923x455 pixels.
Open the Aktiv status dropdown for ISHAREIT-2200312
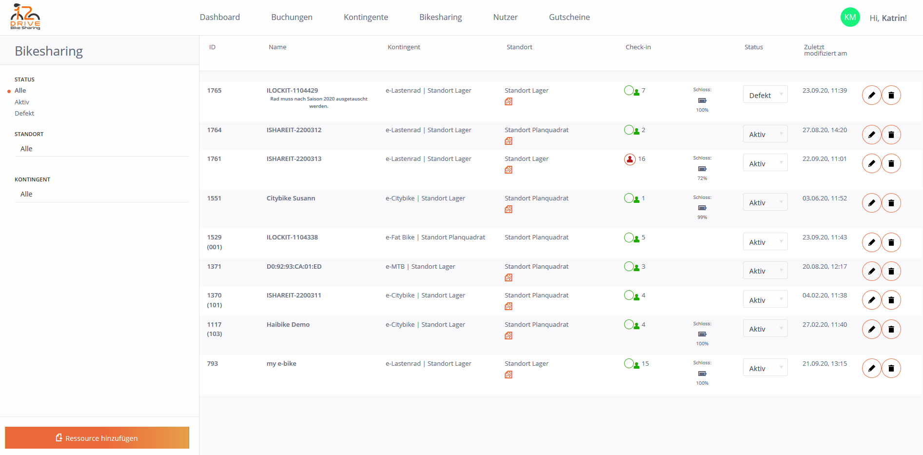[765, 134]
